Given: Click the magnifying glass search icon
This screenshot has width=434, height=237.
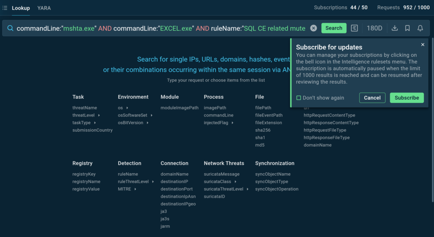Looking at the screenshot, I should pos(10,28).
